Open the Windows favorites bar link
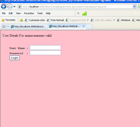This screenshot has height=127, width=140. click(x=123, y=20)
